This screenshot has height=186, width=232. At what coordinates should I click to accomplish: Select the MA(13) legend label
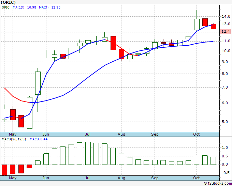point(18,7)
